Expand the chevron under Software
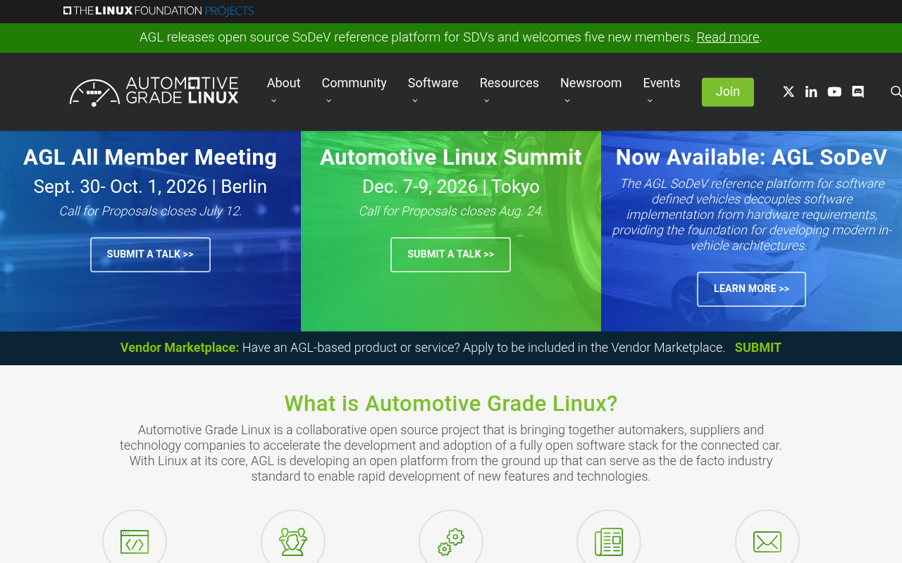This screenshot has height=563, width=902. pos(414,101)
